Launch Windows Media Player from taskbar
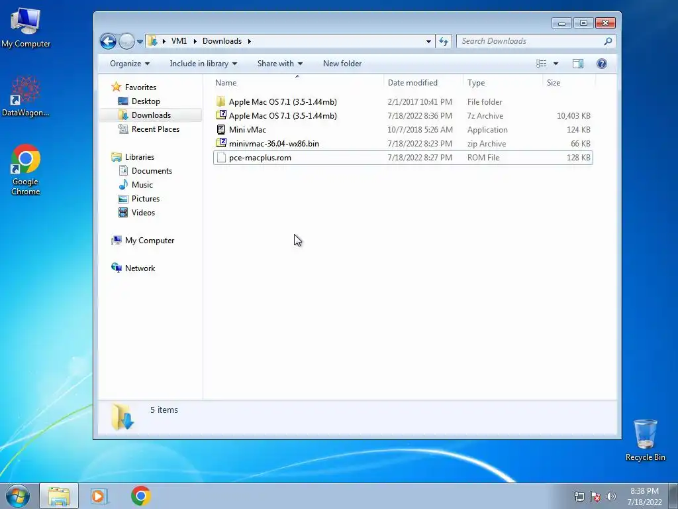 99,496
